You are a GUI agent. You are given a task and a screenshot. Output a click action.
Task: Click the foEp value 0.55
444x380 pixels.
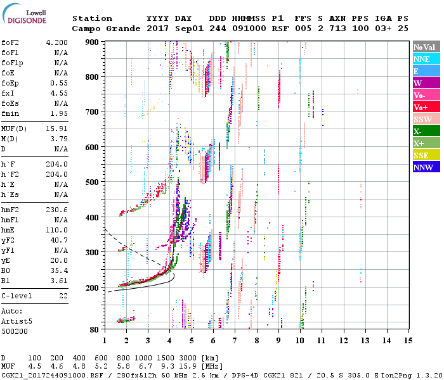[59, 83]
